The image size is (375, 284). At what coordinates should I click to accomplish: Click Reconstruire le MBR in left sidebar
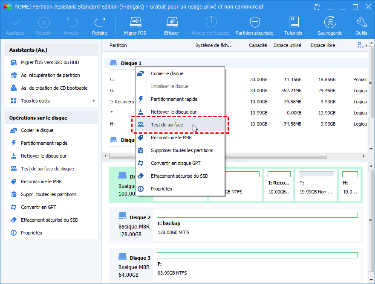pyautogui.click(x=41, y=182)
